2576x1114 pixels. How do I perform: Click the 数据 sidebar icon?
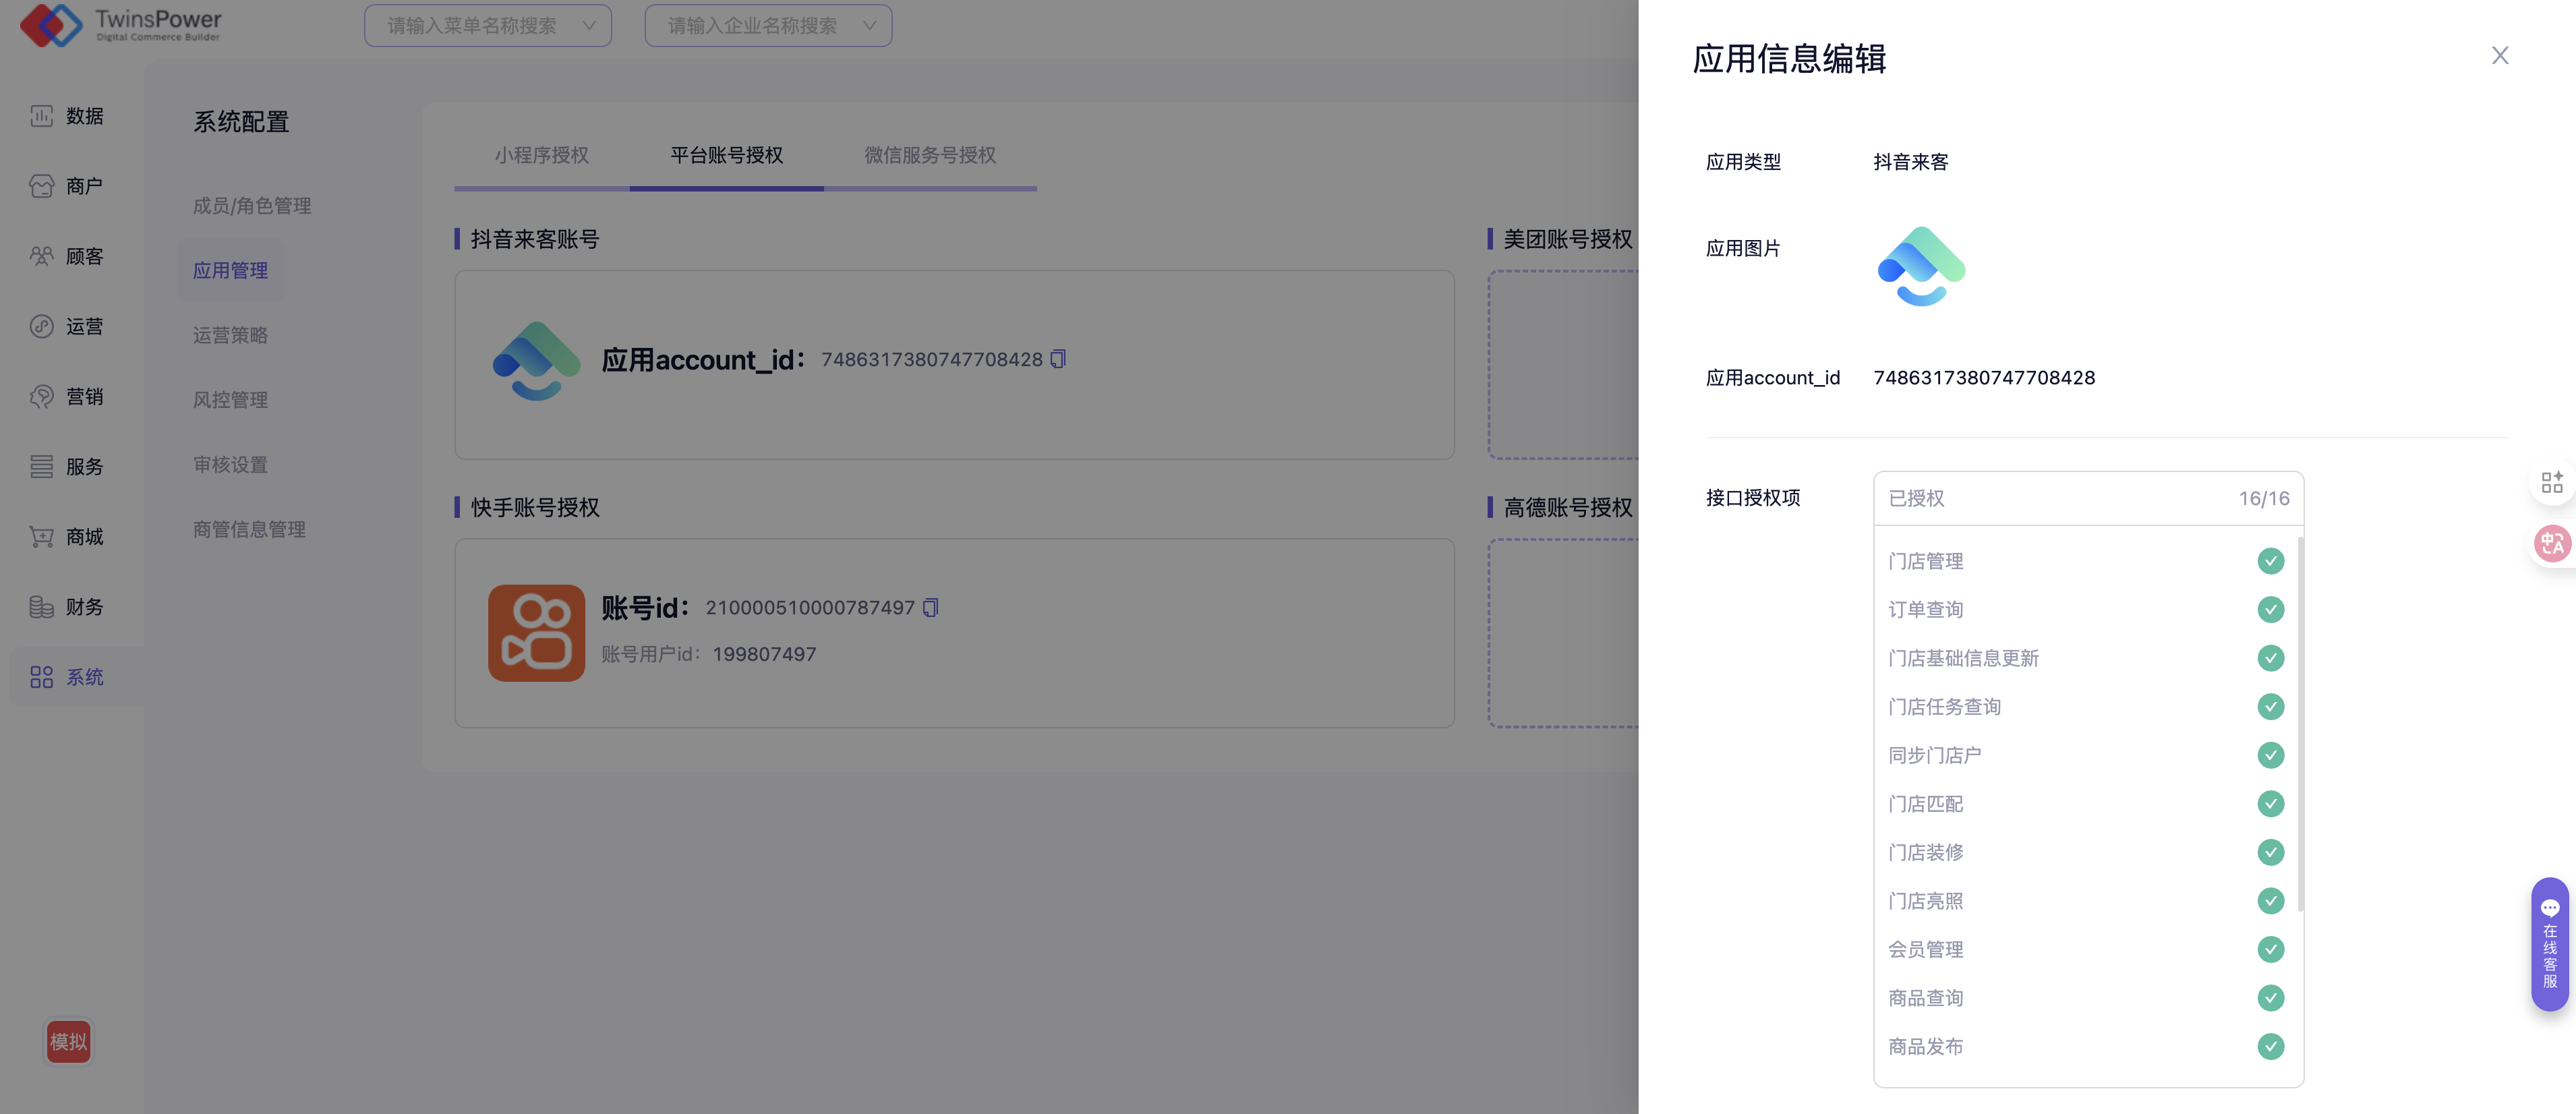(x=41, y=116)
